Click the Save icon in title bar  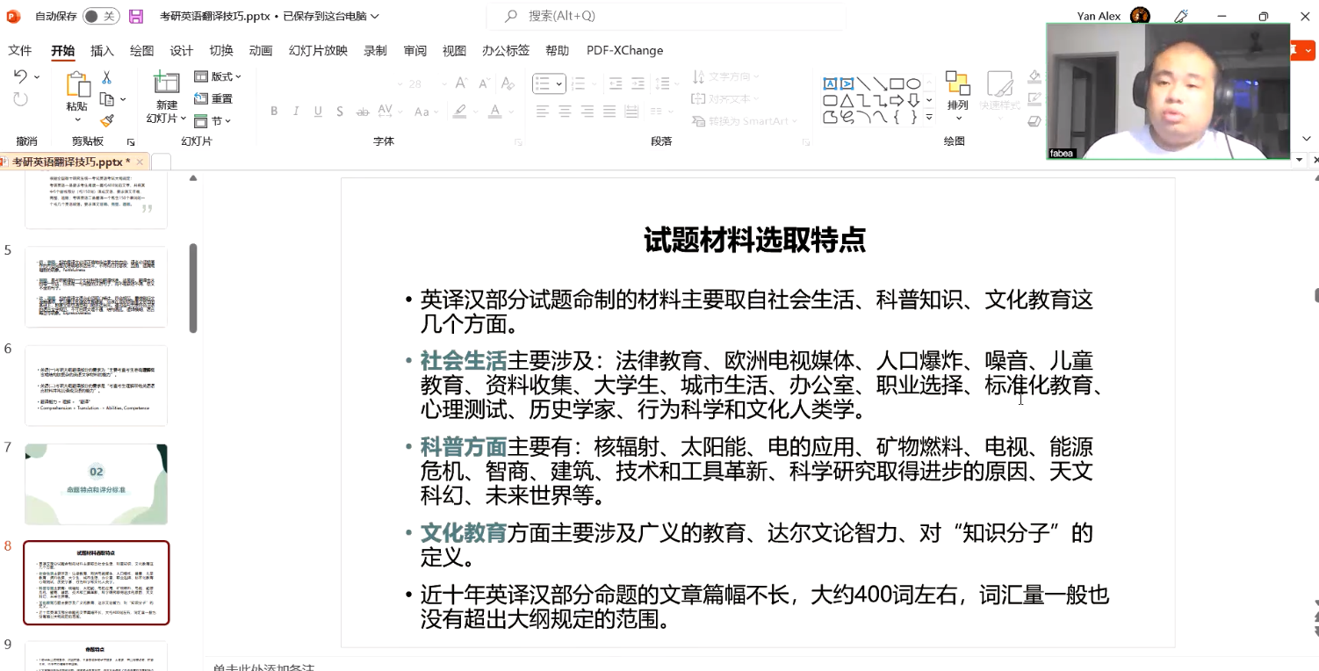click(x=136, y=16)
